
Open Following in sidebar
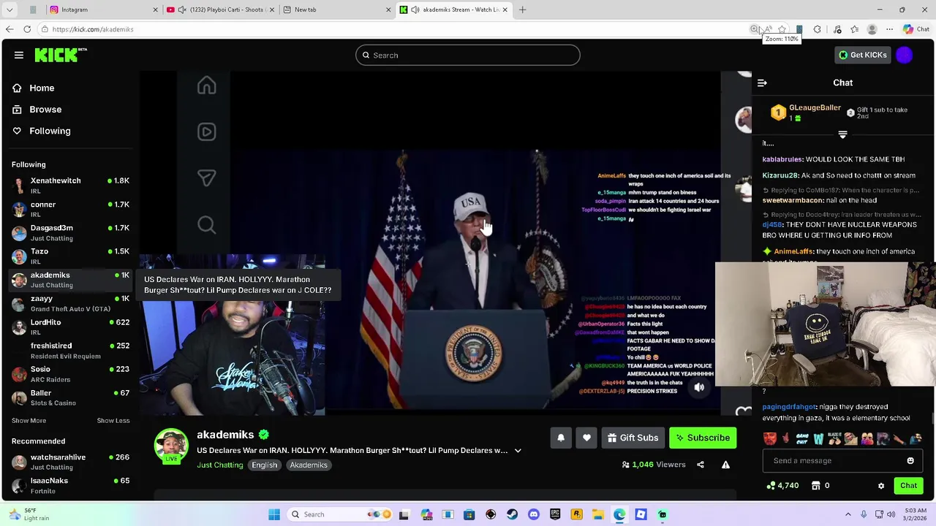click(x=50, y=131)
